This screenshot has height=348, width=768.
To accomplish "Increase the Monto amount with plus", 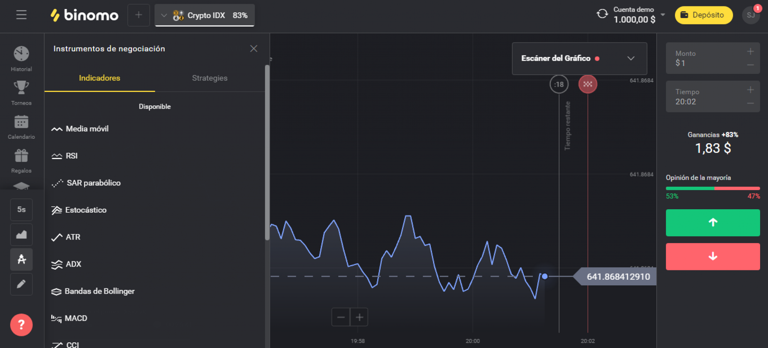I will (750, 51).
